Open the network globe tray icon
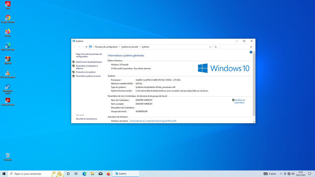The width and height of the screenshot is (315, 177). [x=289, y=174]
